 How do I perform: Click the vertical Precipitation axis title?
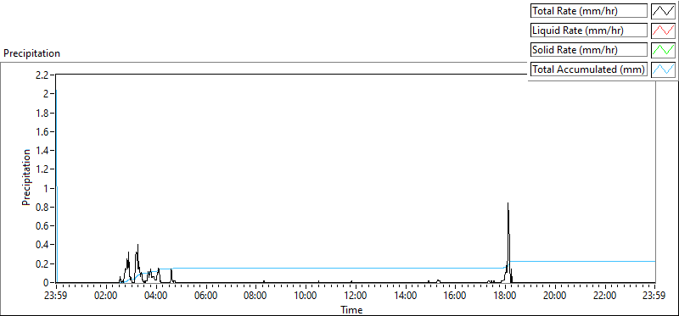26,177
